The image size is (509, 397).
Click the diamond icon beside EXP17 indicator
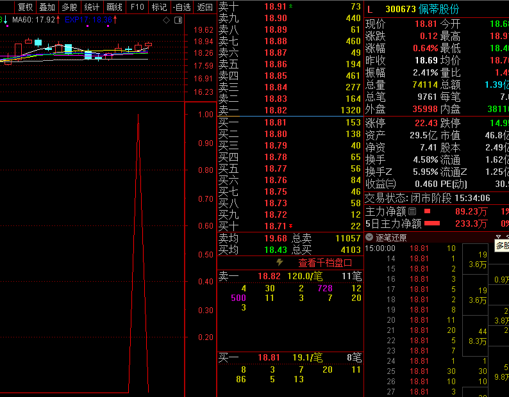167,20
